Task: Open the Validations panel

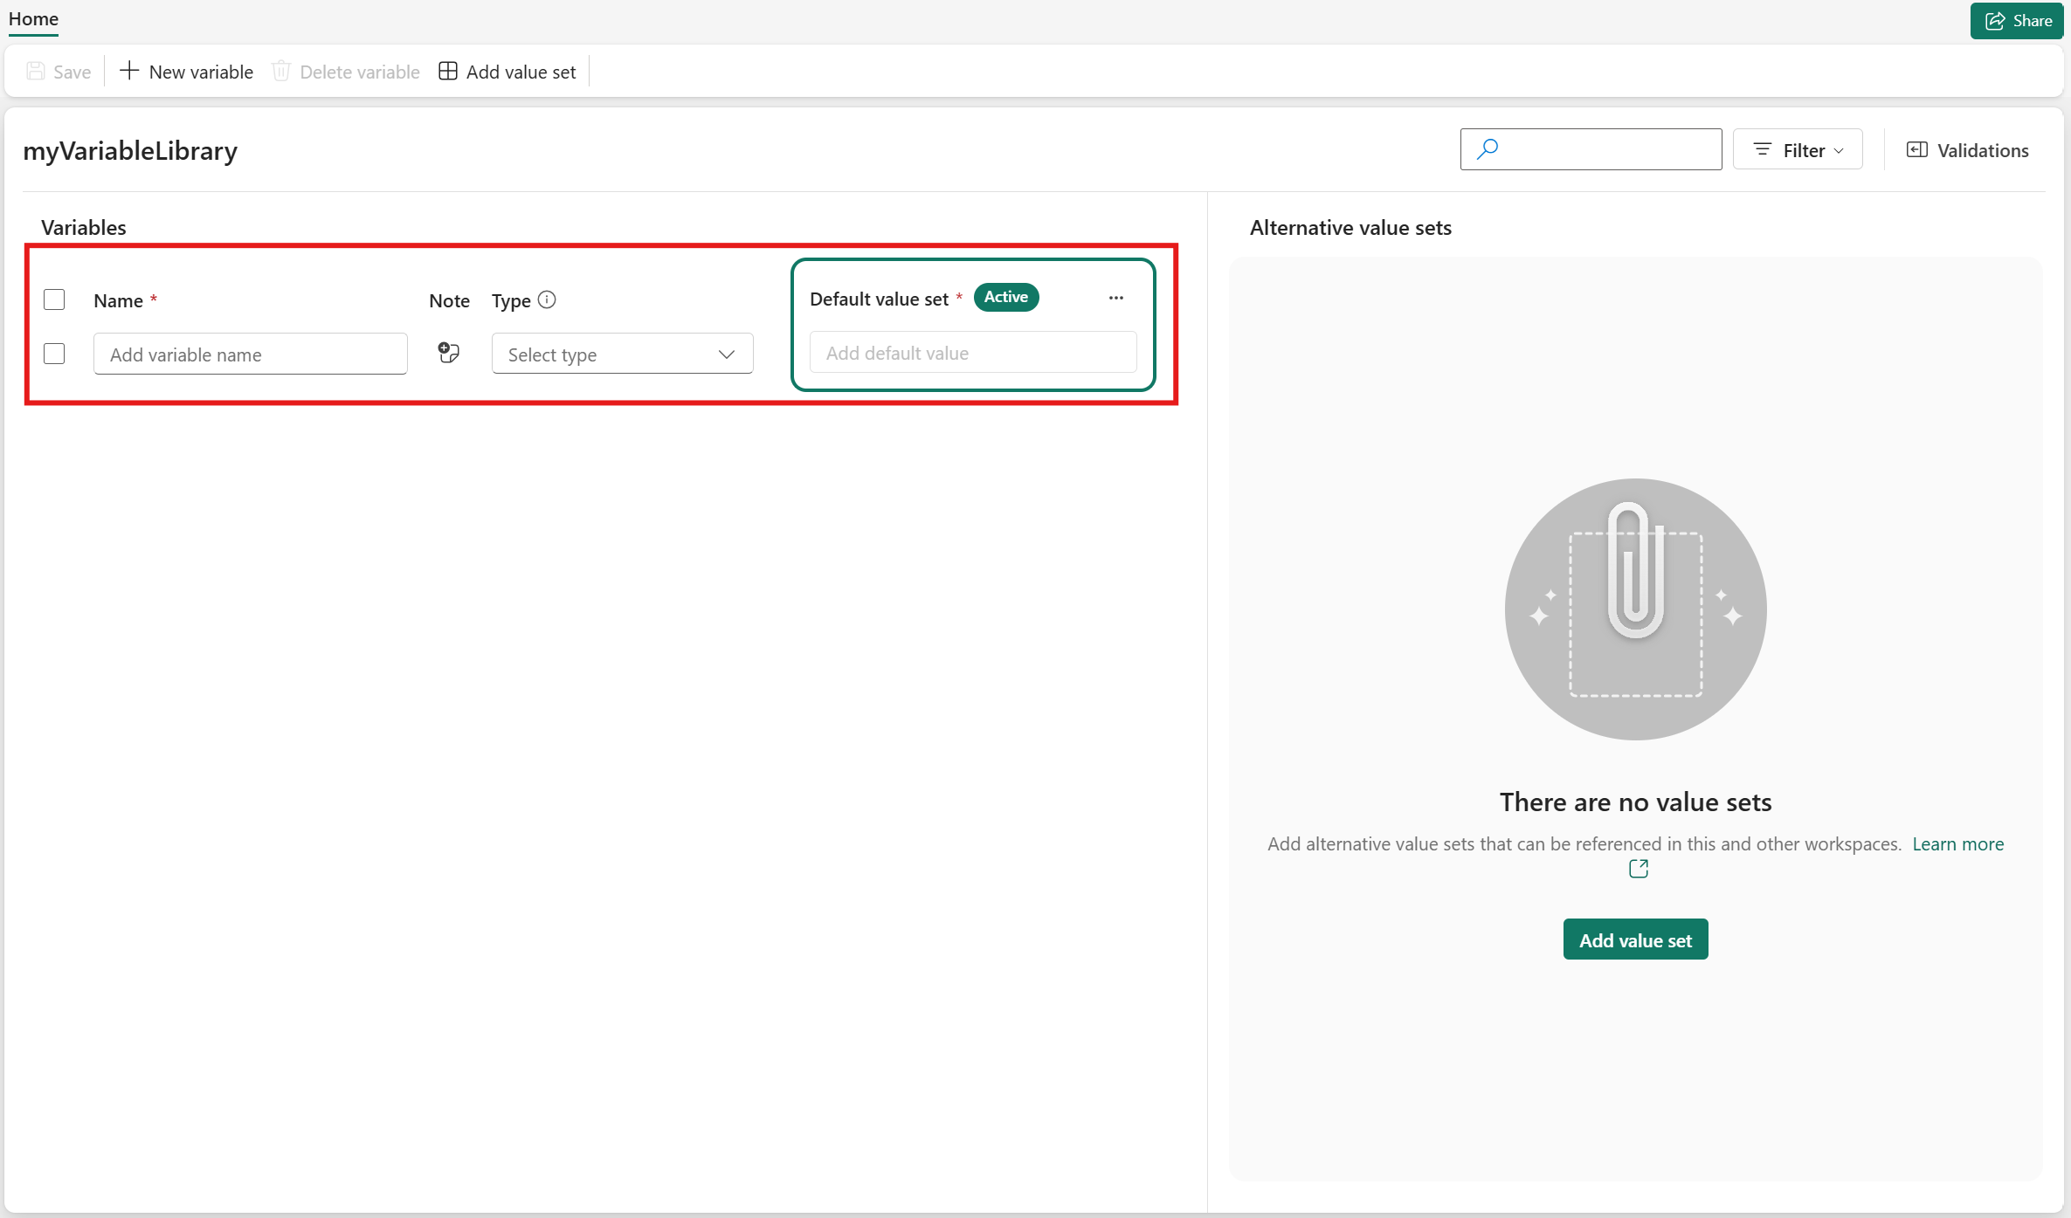Action: coord(1967,150)
